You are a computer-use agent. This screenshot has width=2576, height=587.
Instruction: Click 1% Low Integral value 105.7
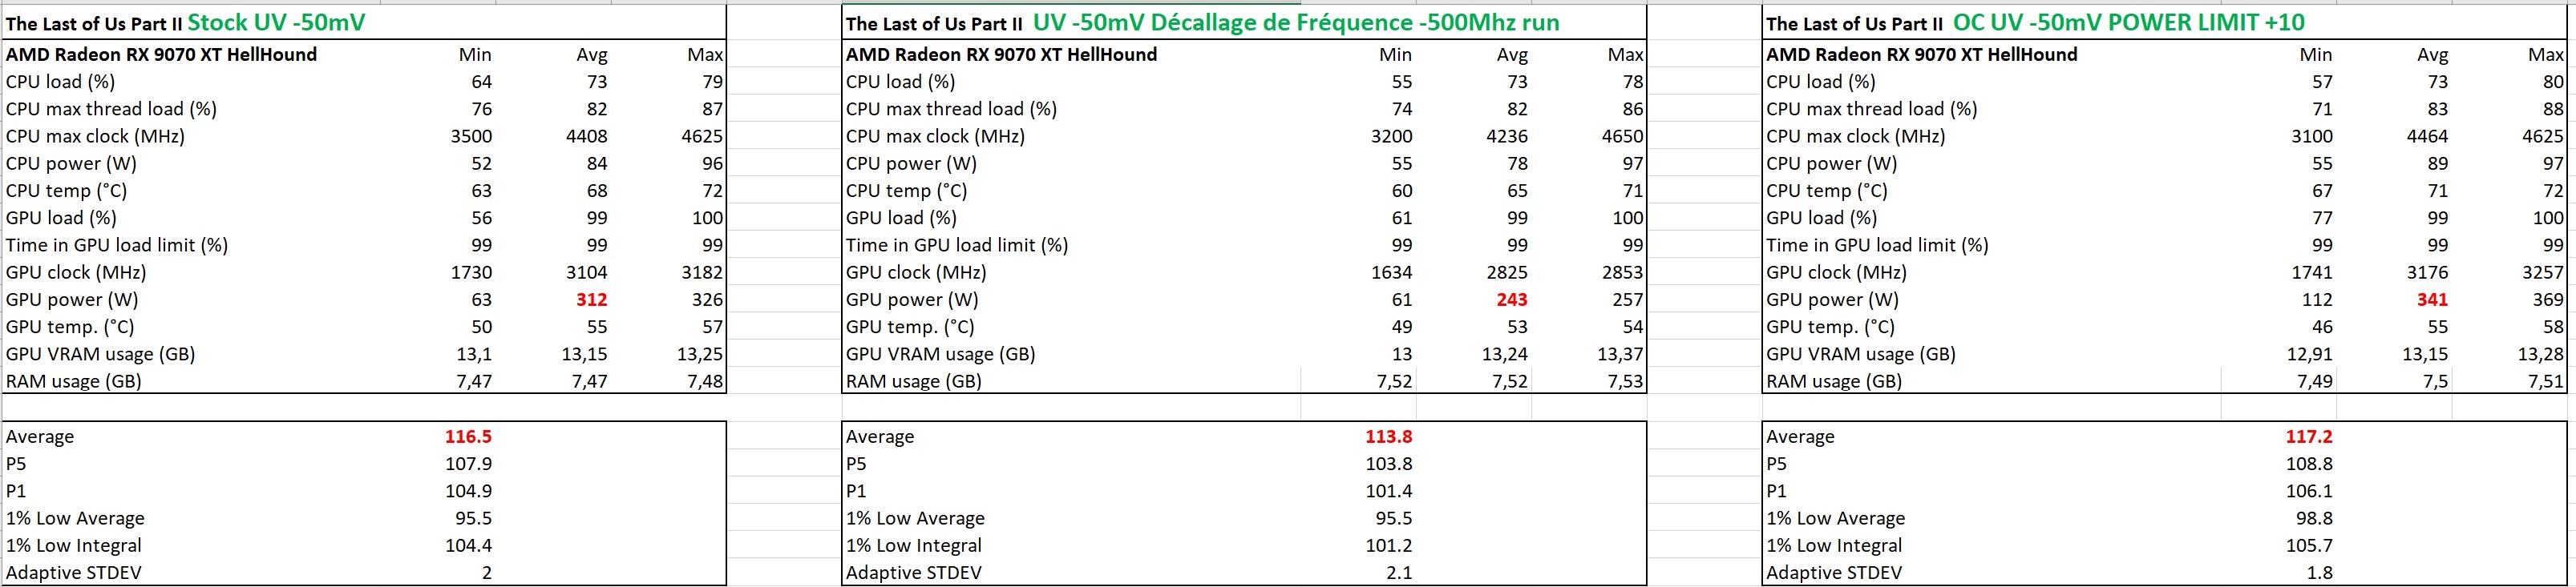coord(2309,545)
